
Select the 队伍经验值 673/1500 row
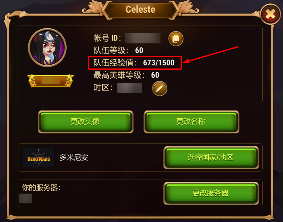click(135, 63)
